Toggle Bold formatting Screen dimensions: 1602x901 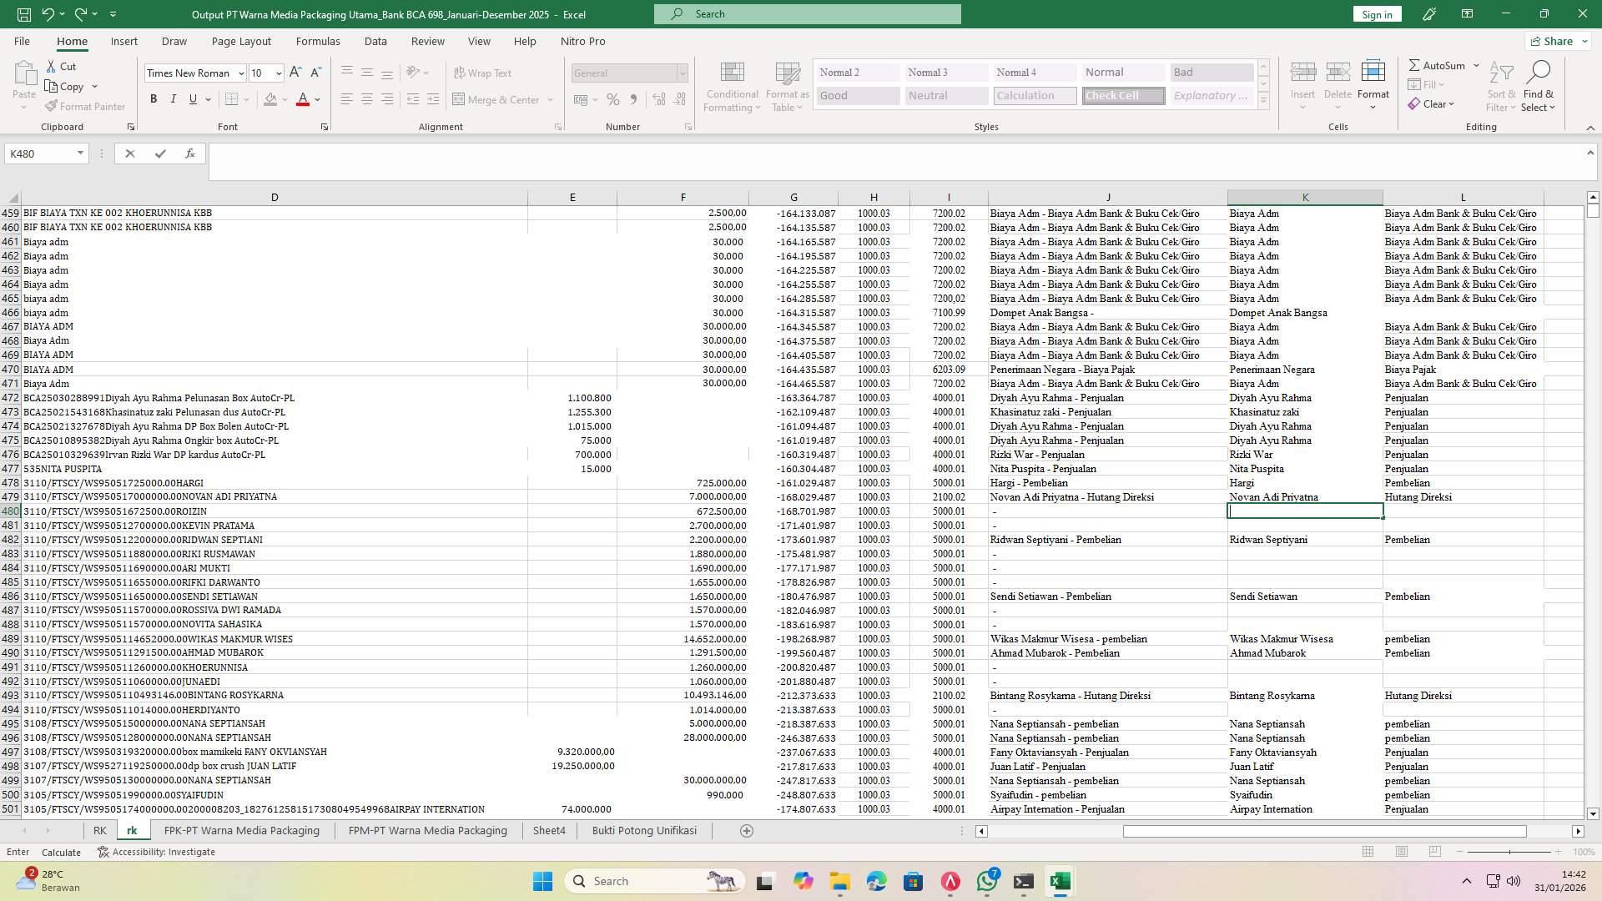coord(154,99)
